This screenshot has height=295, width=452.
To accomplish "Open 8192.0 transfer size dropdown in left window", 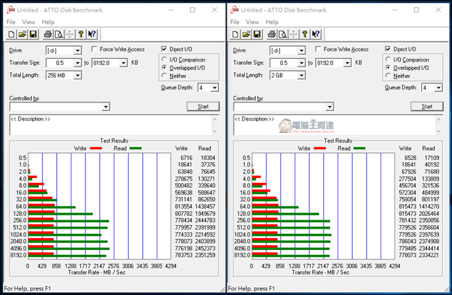I will pyautogui.click(x=123, y=63).
